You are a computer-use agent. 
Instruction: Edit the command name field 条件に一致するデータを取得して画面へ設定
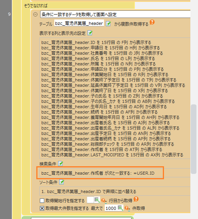point(115,15)
